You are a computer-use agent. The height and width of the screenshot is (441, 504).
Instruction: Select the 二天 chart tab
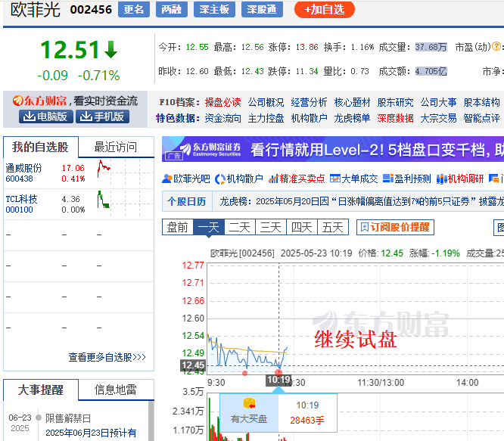point(240,227)
